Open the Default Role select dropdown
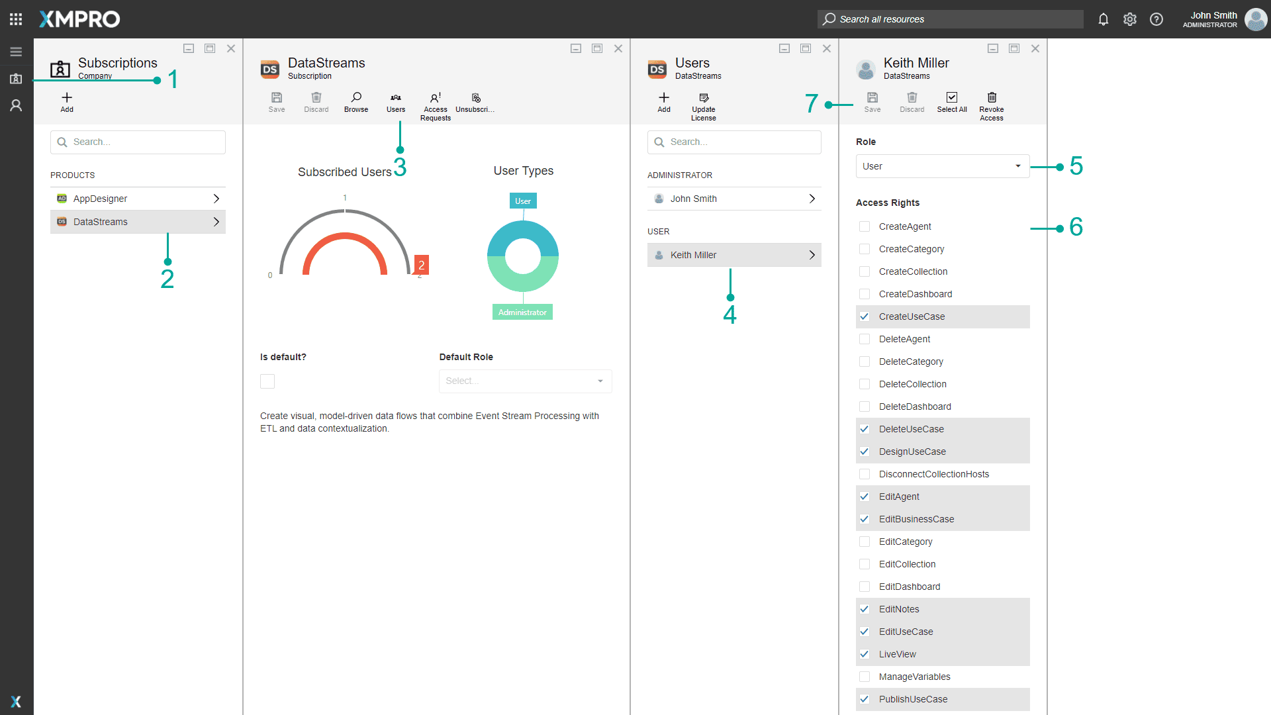This screenshot has width=1271, height=715. tap(525, 381)
